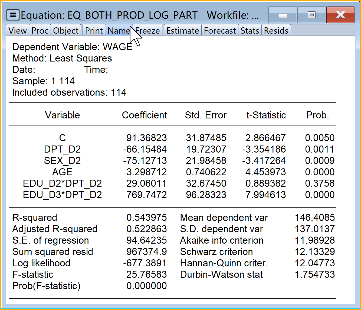
Task: Maximize the equation window
Action: 312,15
